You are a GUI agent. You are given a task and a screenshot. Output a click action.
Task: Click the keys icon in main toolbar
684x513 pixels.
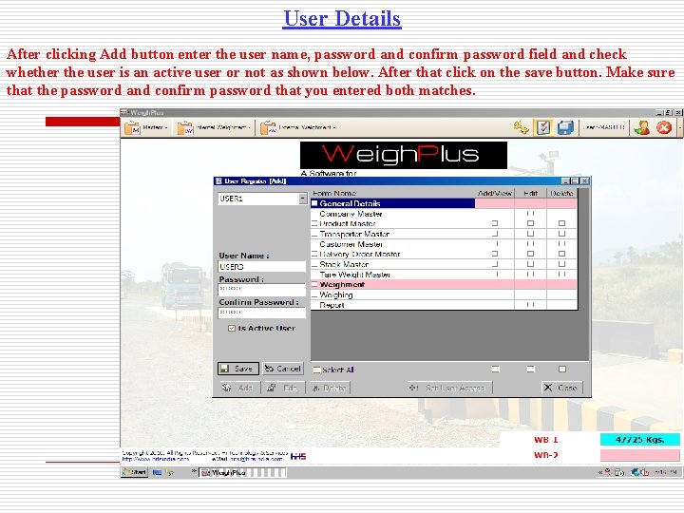[x=521, y=128]
